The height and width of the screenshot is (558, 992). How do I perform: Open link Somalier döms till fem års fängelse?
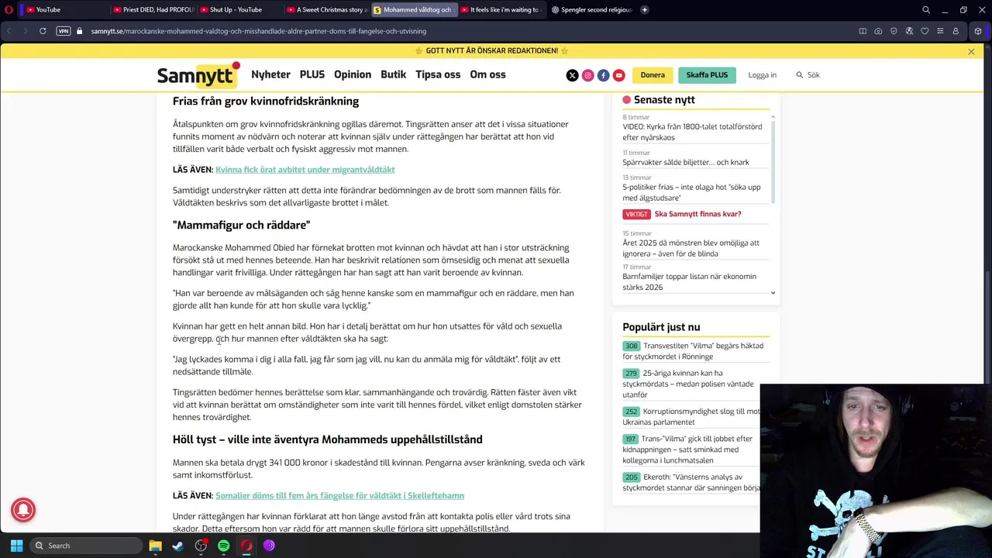pos(339,496)
